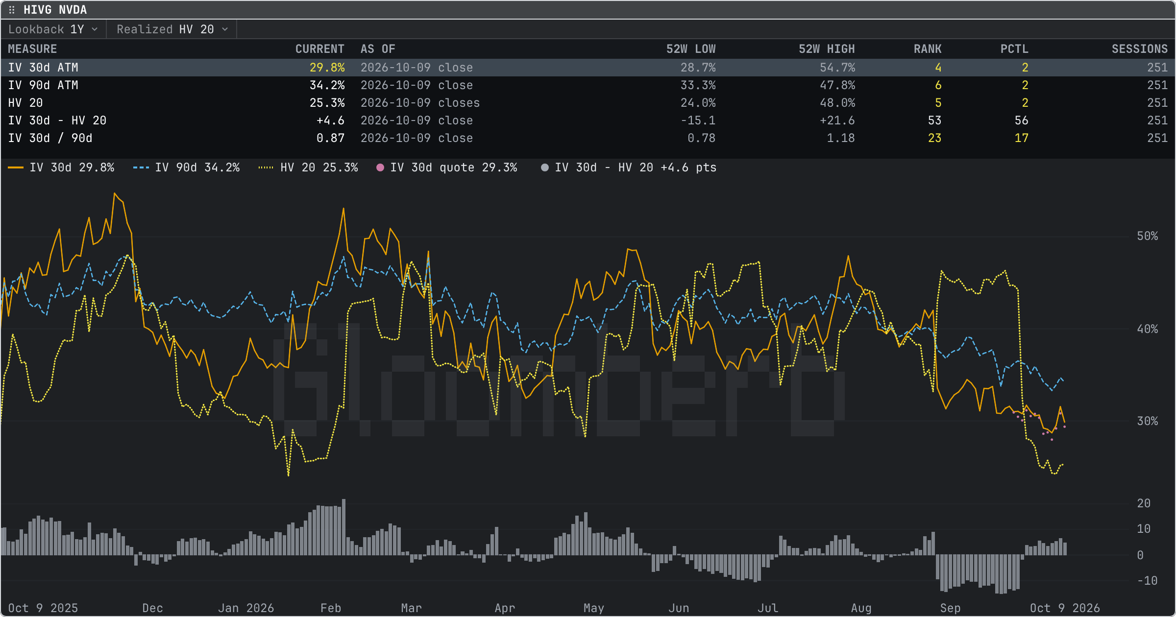Viewport: 1176px width, 617px height.
Task: Click the 50% y-axis label
Action: [1147, 236]
